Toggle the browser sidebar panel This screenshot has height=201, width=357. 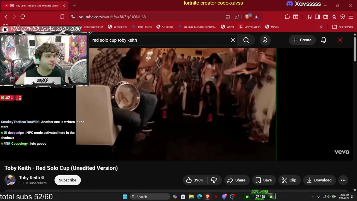pyautogui.click(x=317, y=17)
